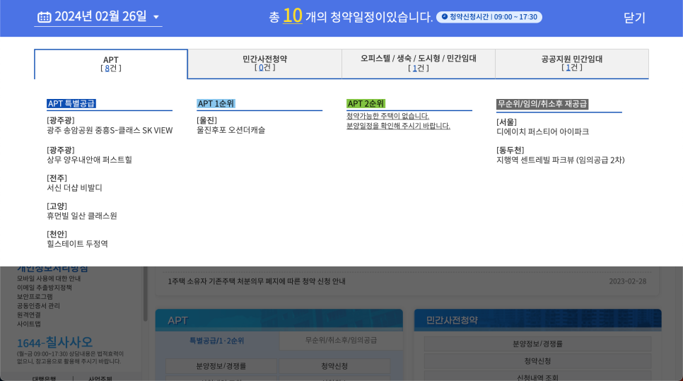Open 이메일 추출방지정책 link

(45, 288)
